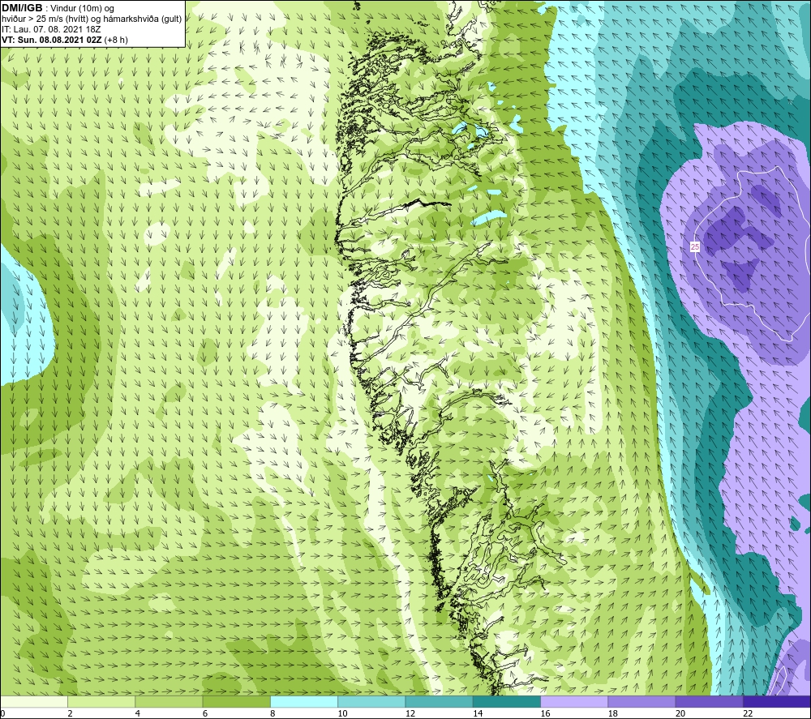The height and width of the screenshot is (719, 811).
Task: Click the legend scale label '18'
Action: (612, 713)
